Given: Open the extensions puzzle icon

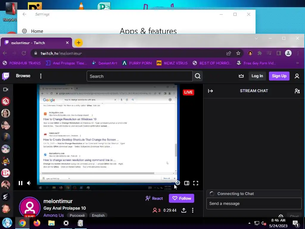Looking at the screenshot, I should click(x=259, y=53).
